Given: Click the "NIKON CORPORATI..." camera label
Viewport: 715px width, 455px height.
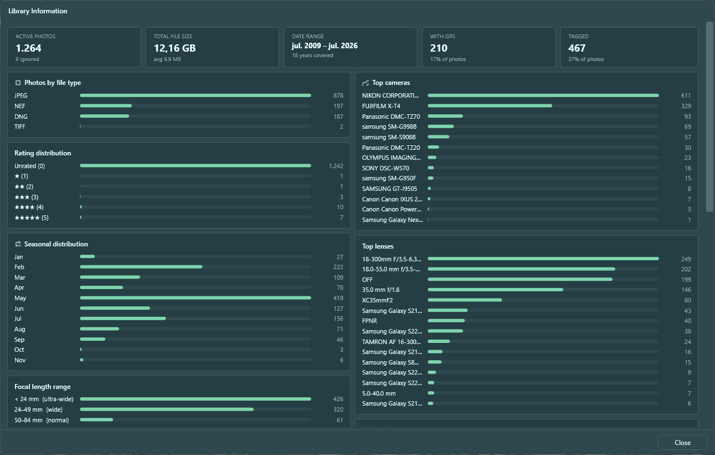Looking at the screenshot, I should 391,95.
